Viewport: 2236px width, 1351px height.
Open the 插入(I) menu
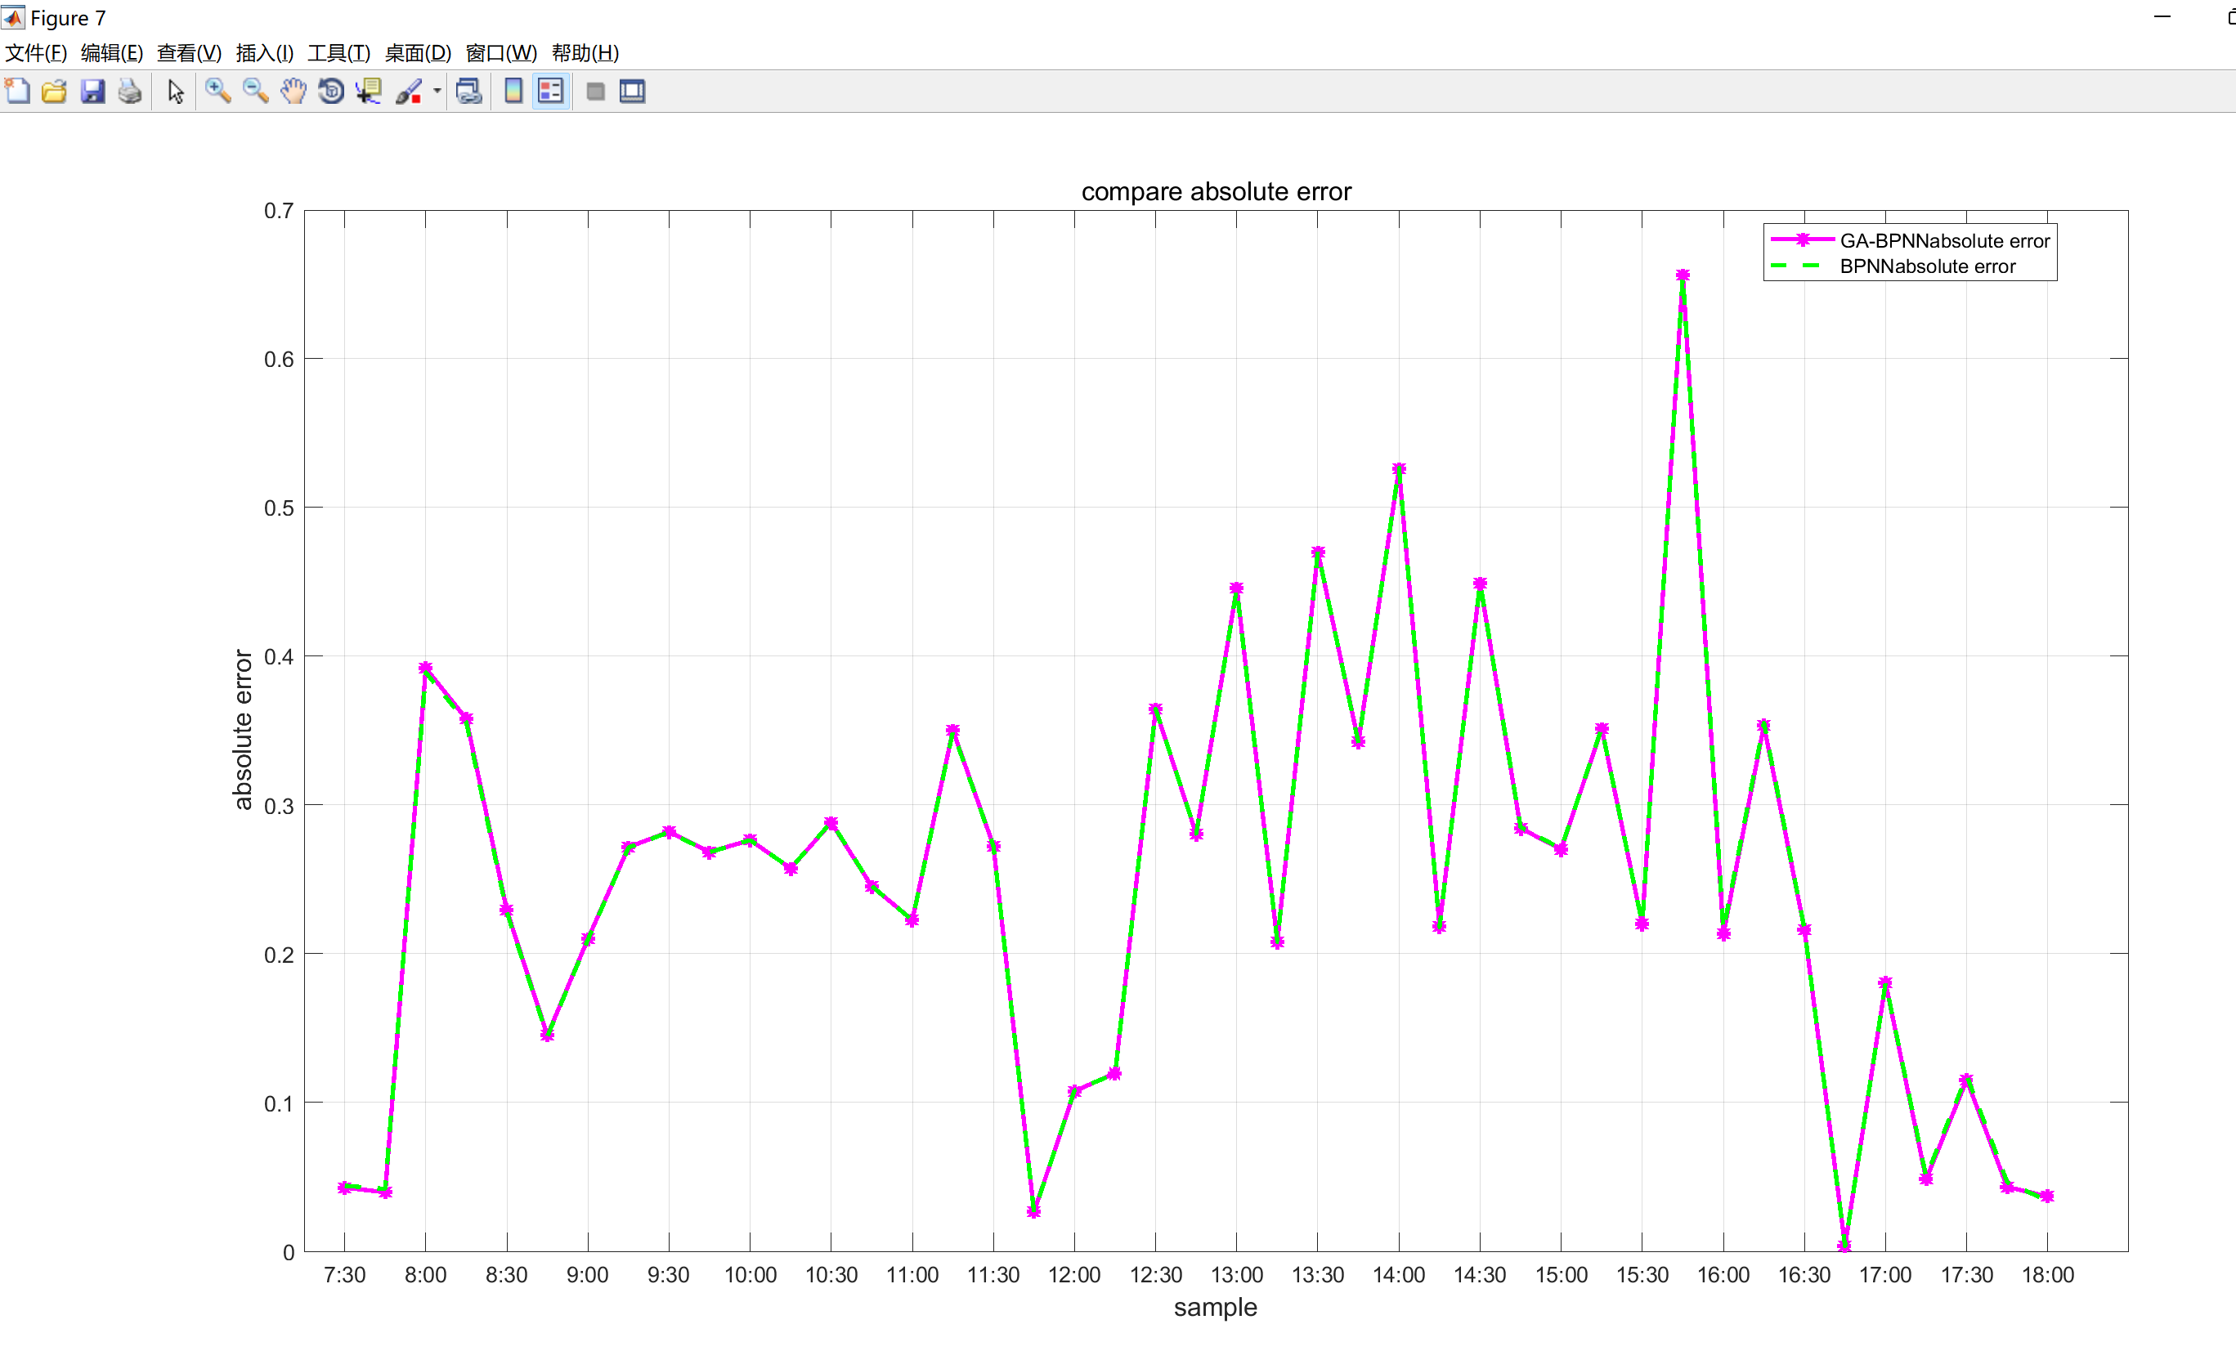coord(264,52)
